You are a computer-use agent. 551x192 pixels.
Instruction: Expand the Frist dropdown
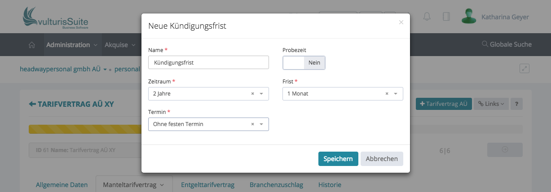click(x=396, y=94)
